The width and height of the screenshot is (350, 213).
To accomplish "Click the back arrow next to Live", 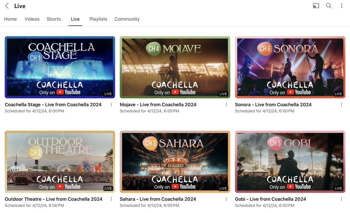I will (7, 6).
